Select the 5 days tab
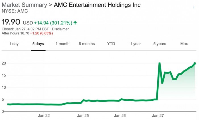 pos(38,44)
